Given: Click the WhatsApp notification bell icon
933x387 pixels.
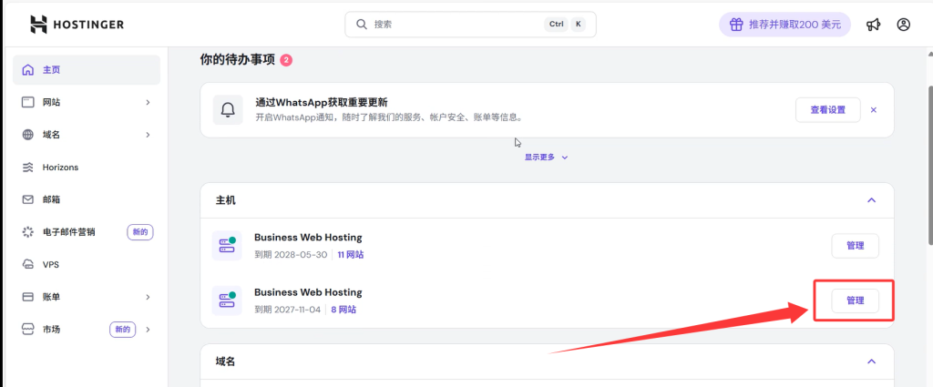Looking at the screenshot, I should tap(227, 109).
